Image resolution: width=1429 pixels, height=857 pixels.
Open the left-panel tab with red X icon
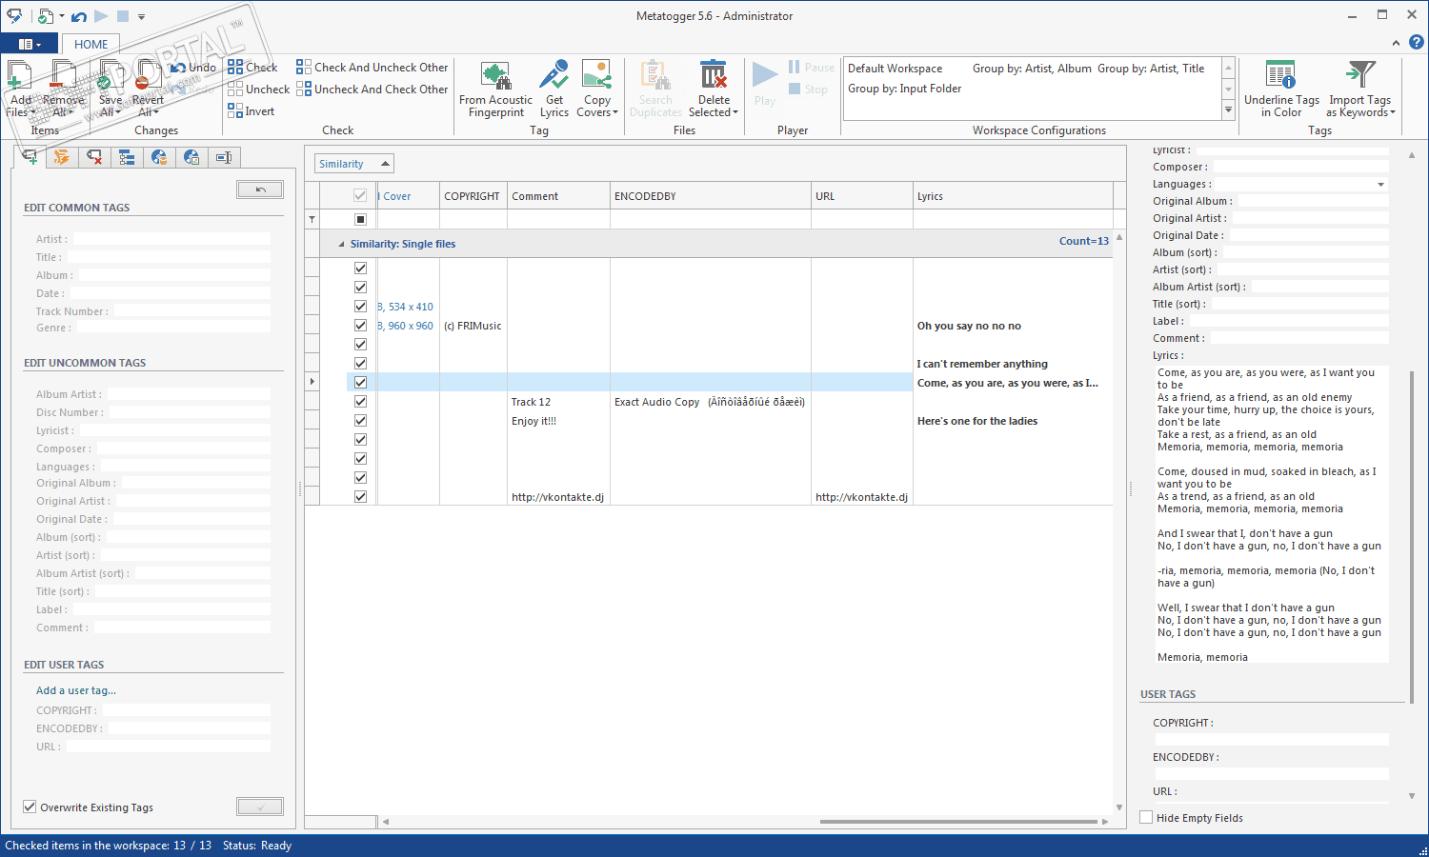(94, 157)
